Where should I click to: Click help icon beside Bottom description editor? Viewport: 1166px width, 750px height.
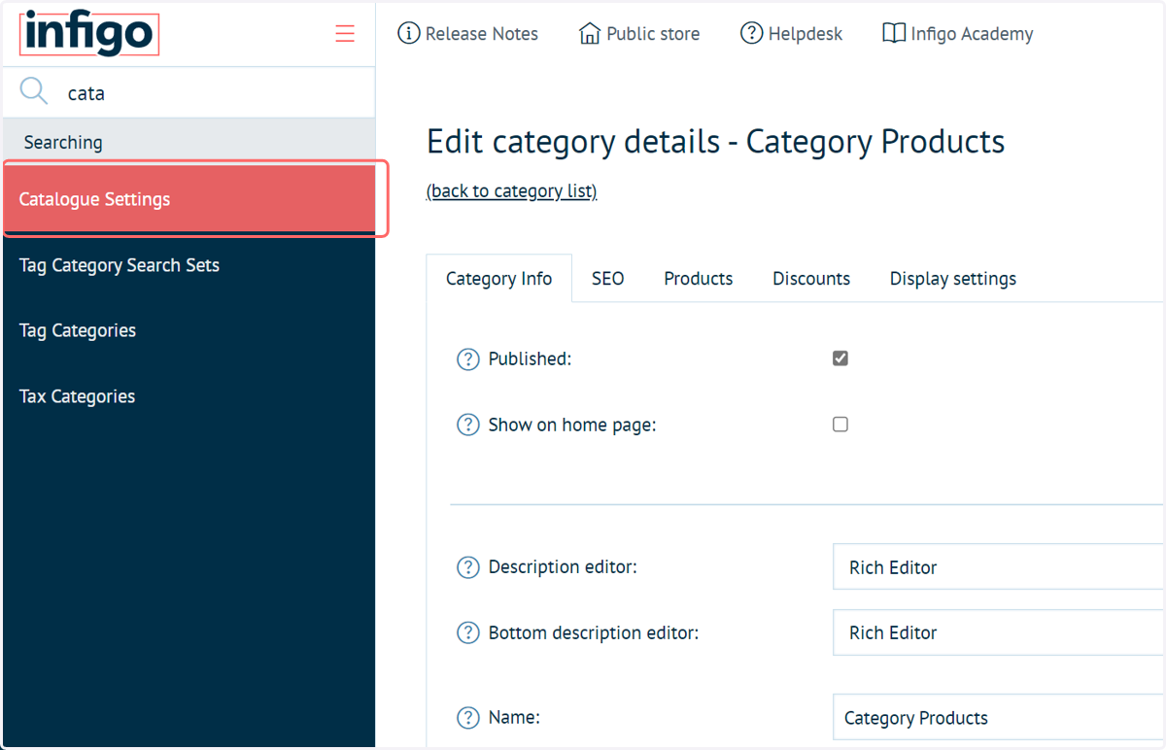(468, 633)
